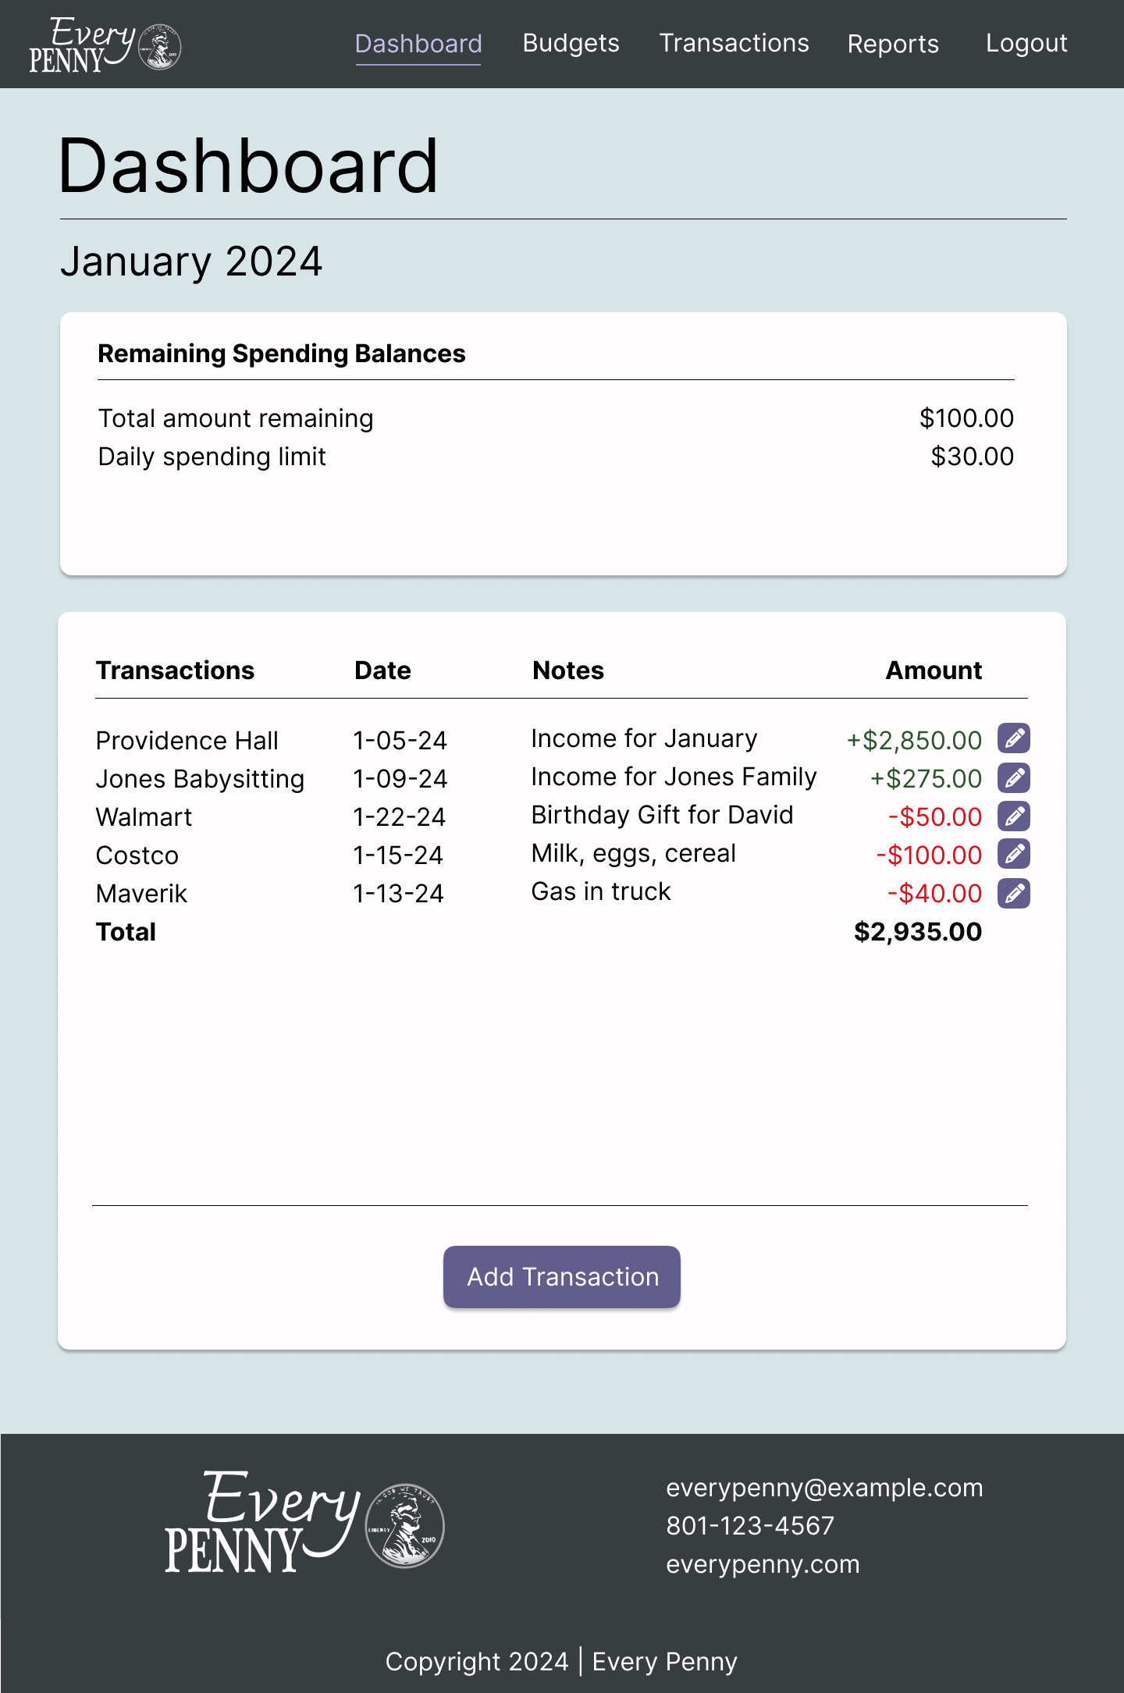
Task: Go to the Budgets page
Action: pos(571,44)
